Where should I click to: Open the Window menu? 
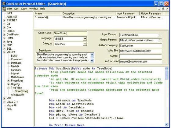(34, 9)
